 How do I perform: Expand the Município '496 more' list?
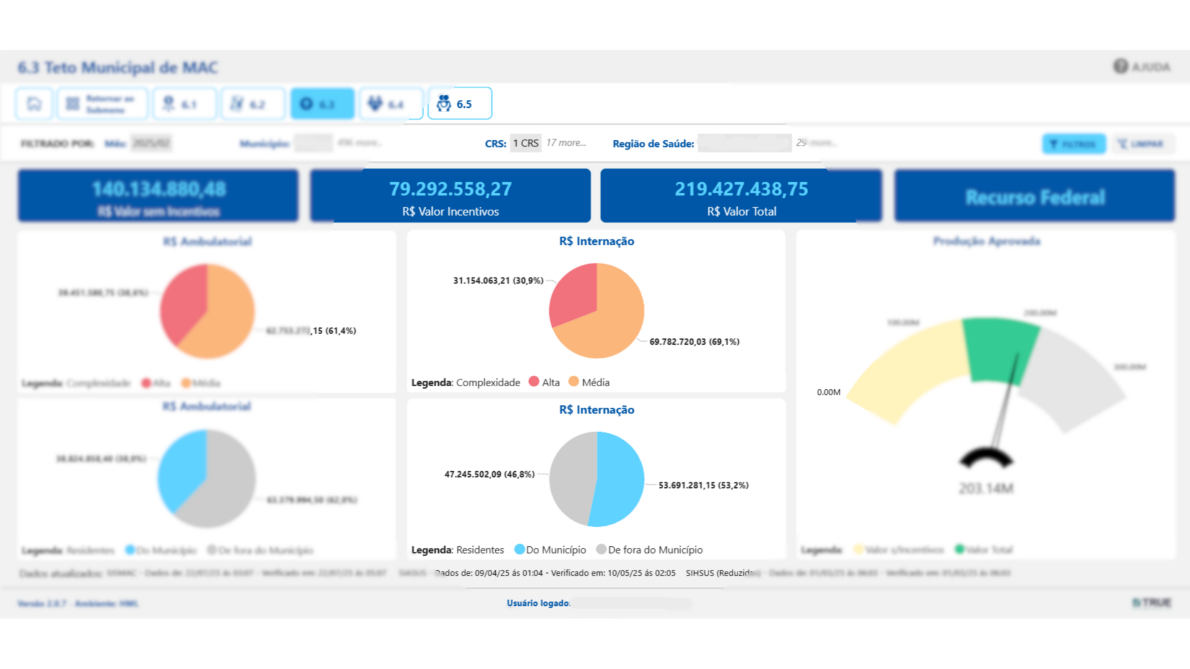359,143
